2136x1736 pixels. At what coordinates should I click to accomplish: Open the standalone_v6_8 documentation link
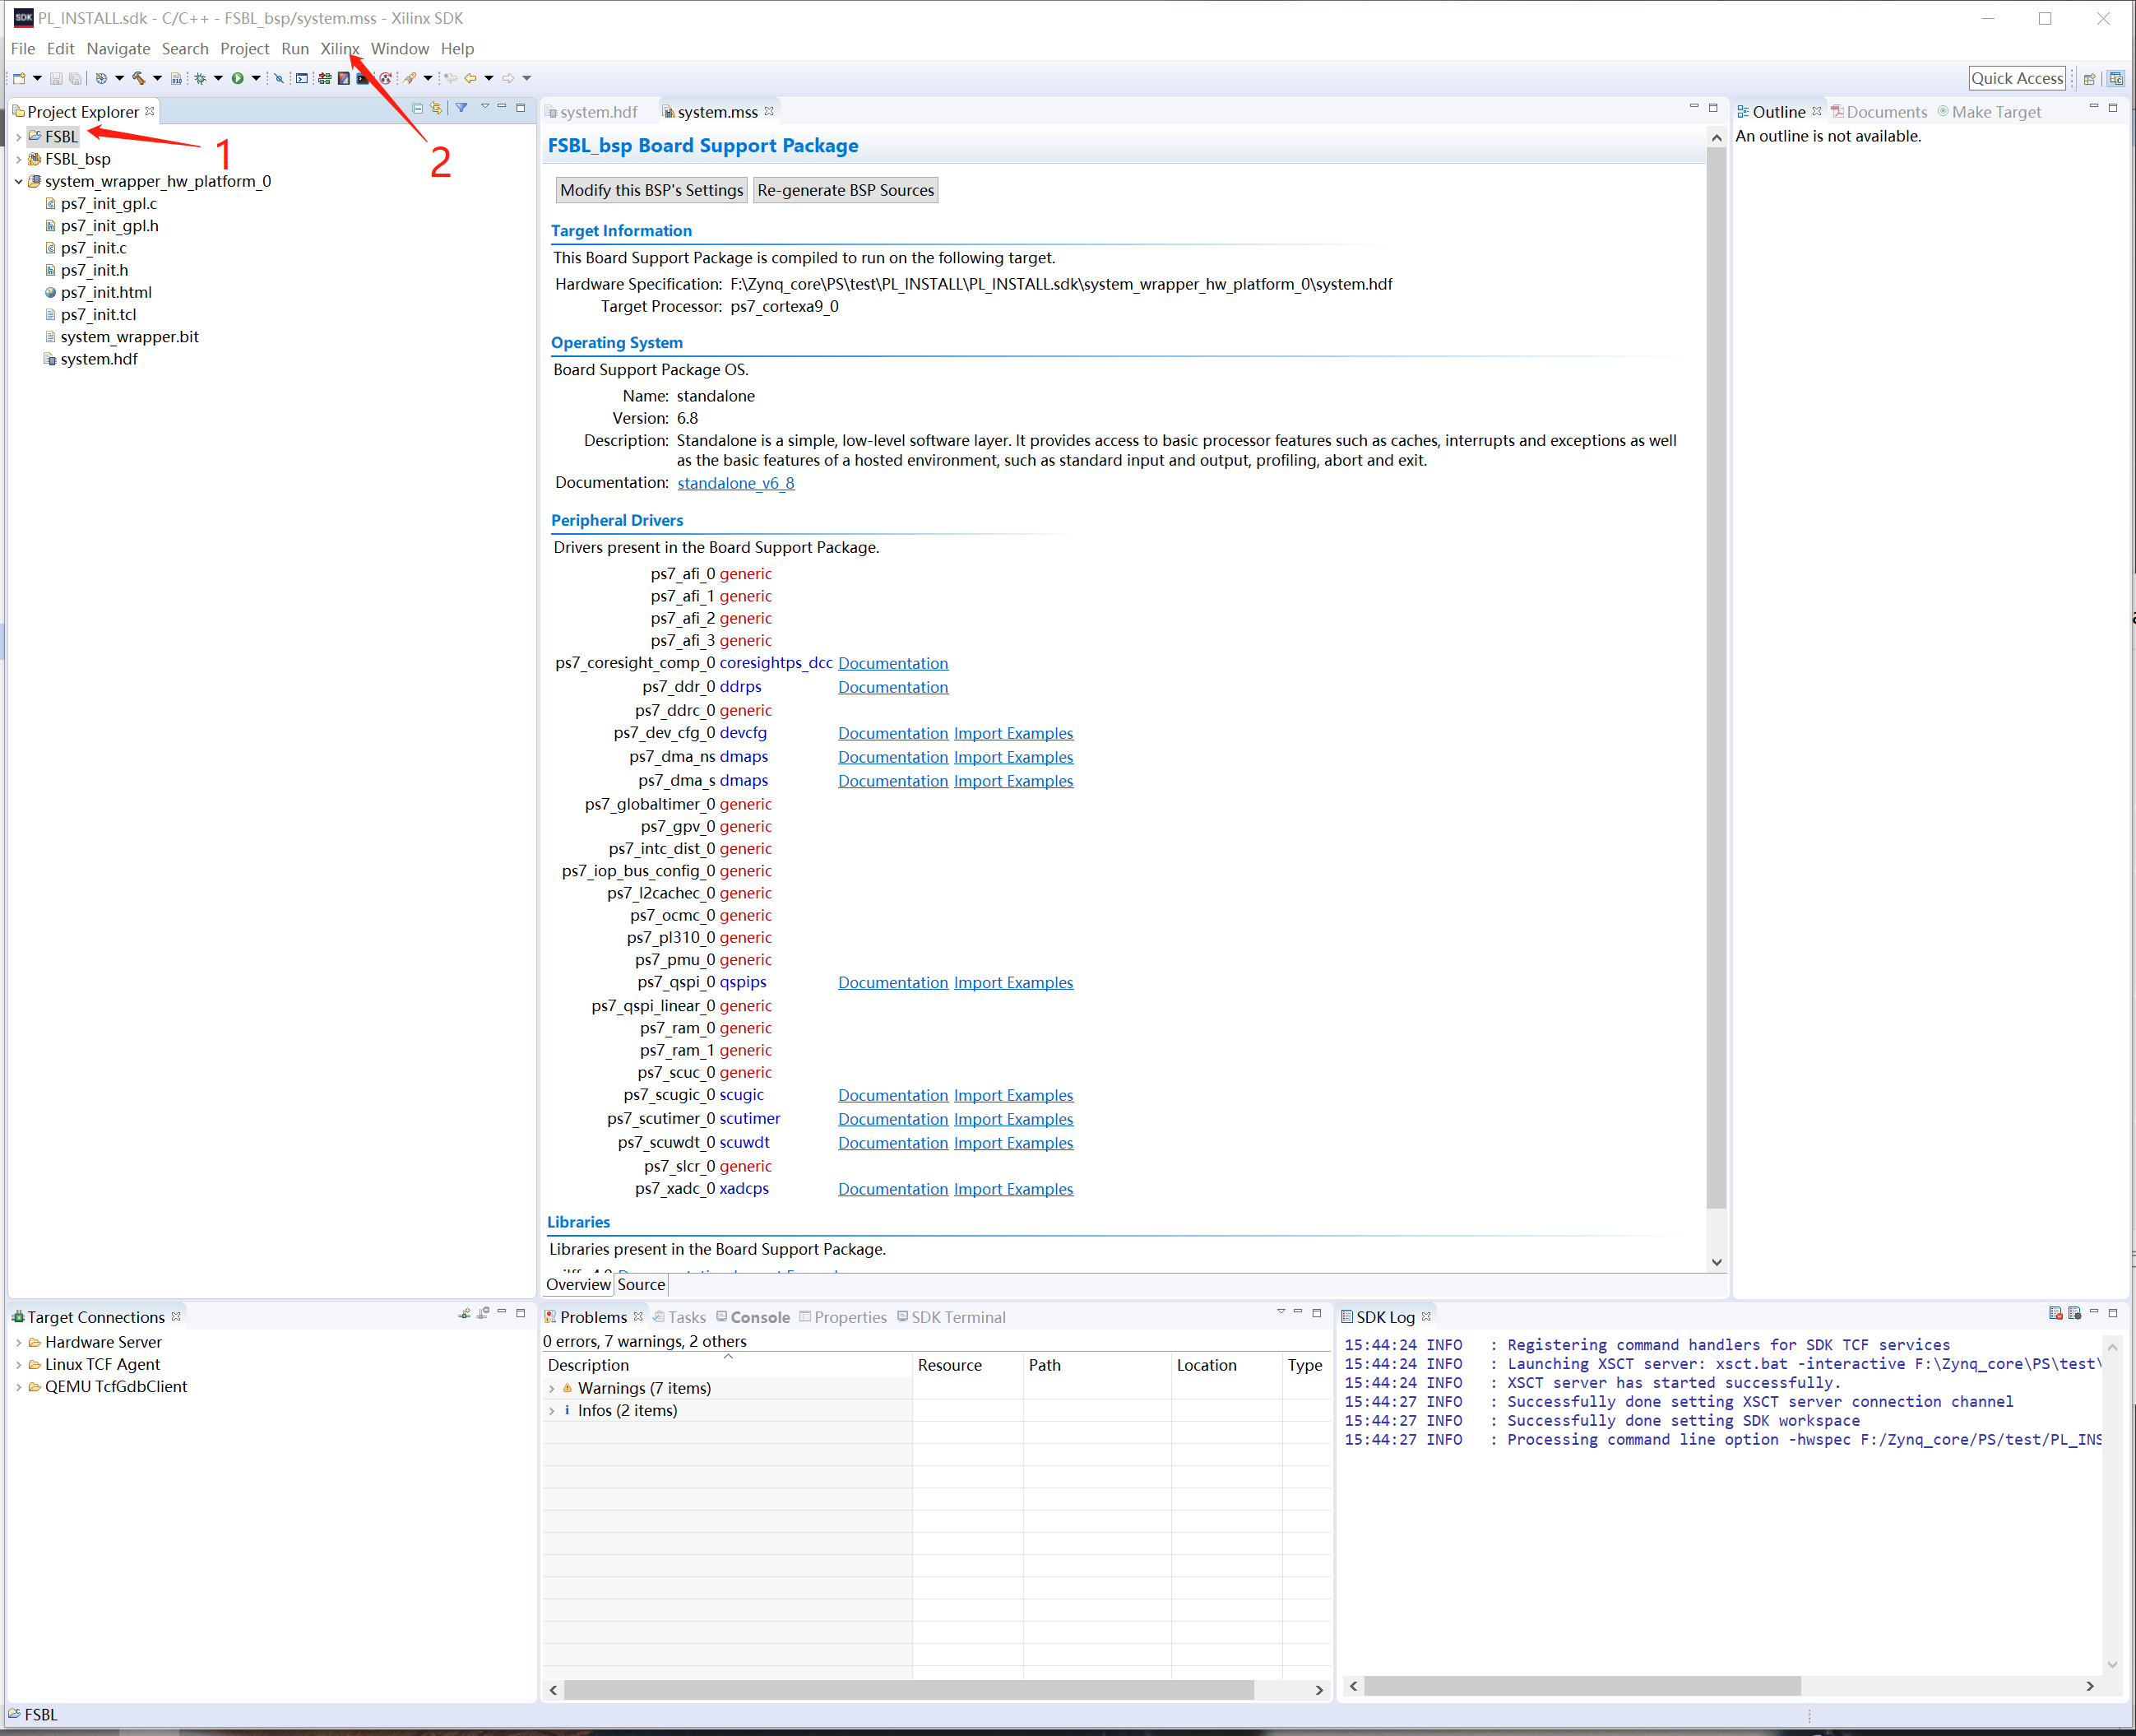coord(735,483)
